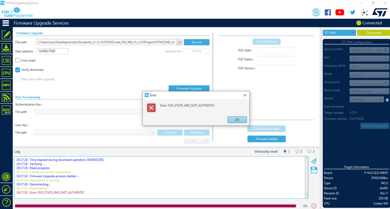Select verbosity level 2
Image resolution: width=390 pixels, height=209 pixels.
click(297, 151)
